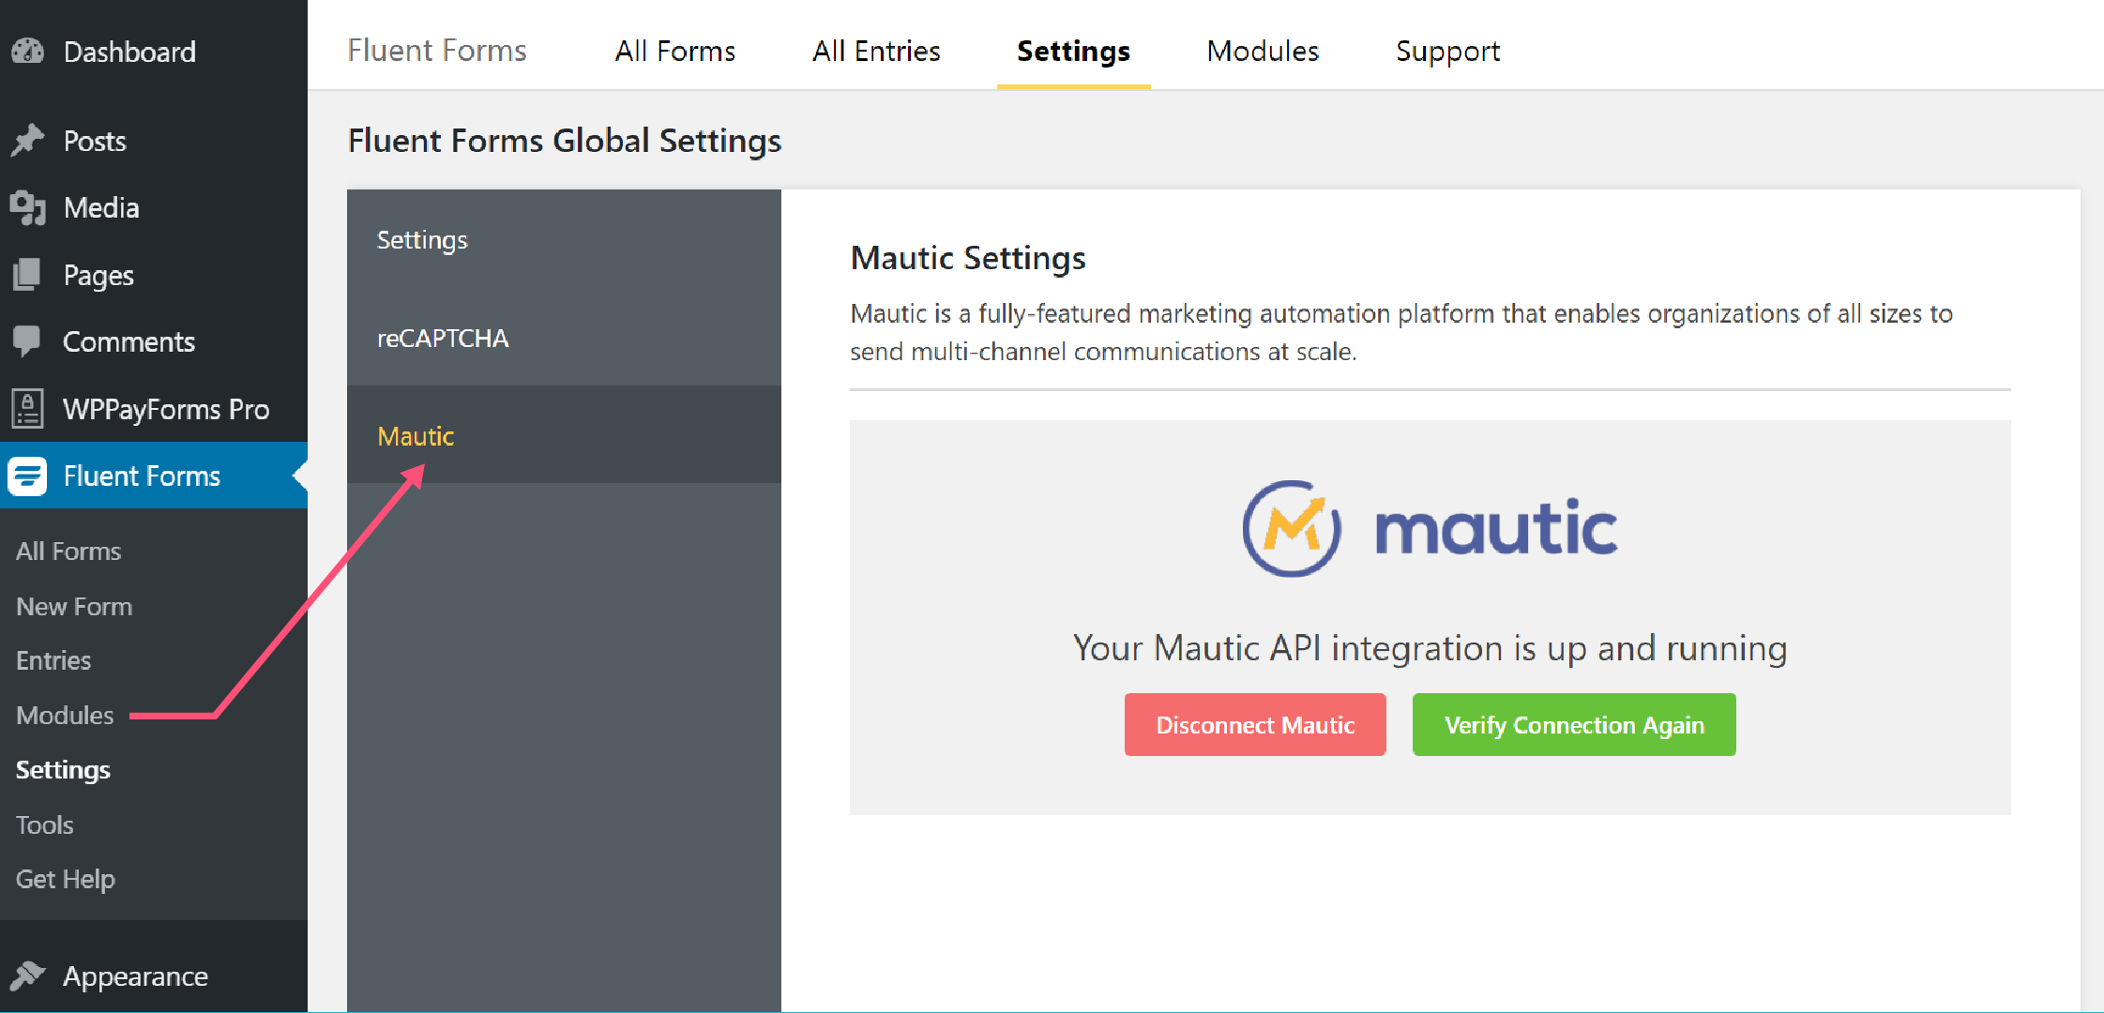This screenshot has width=2104, height=1013.
Task: Open Entries submenu link
Action: click(x=53, y=660)
